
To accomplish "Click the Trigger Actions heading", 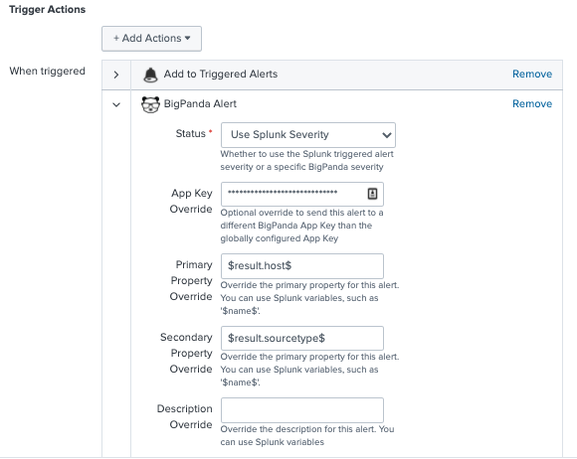I will (x=48, y=10).
